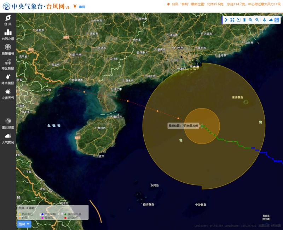This screenshot has height=230, width=283.
Task: Toggle terrain basemap layer in toolbar
Action: 271,20
